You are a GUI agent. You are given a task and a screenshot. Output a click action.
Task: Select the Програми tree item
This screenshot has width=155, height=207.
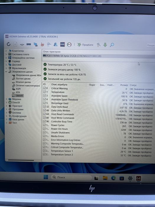[x=18, y=109]
